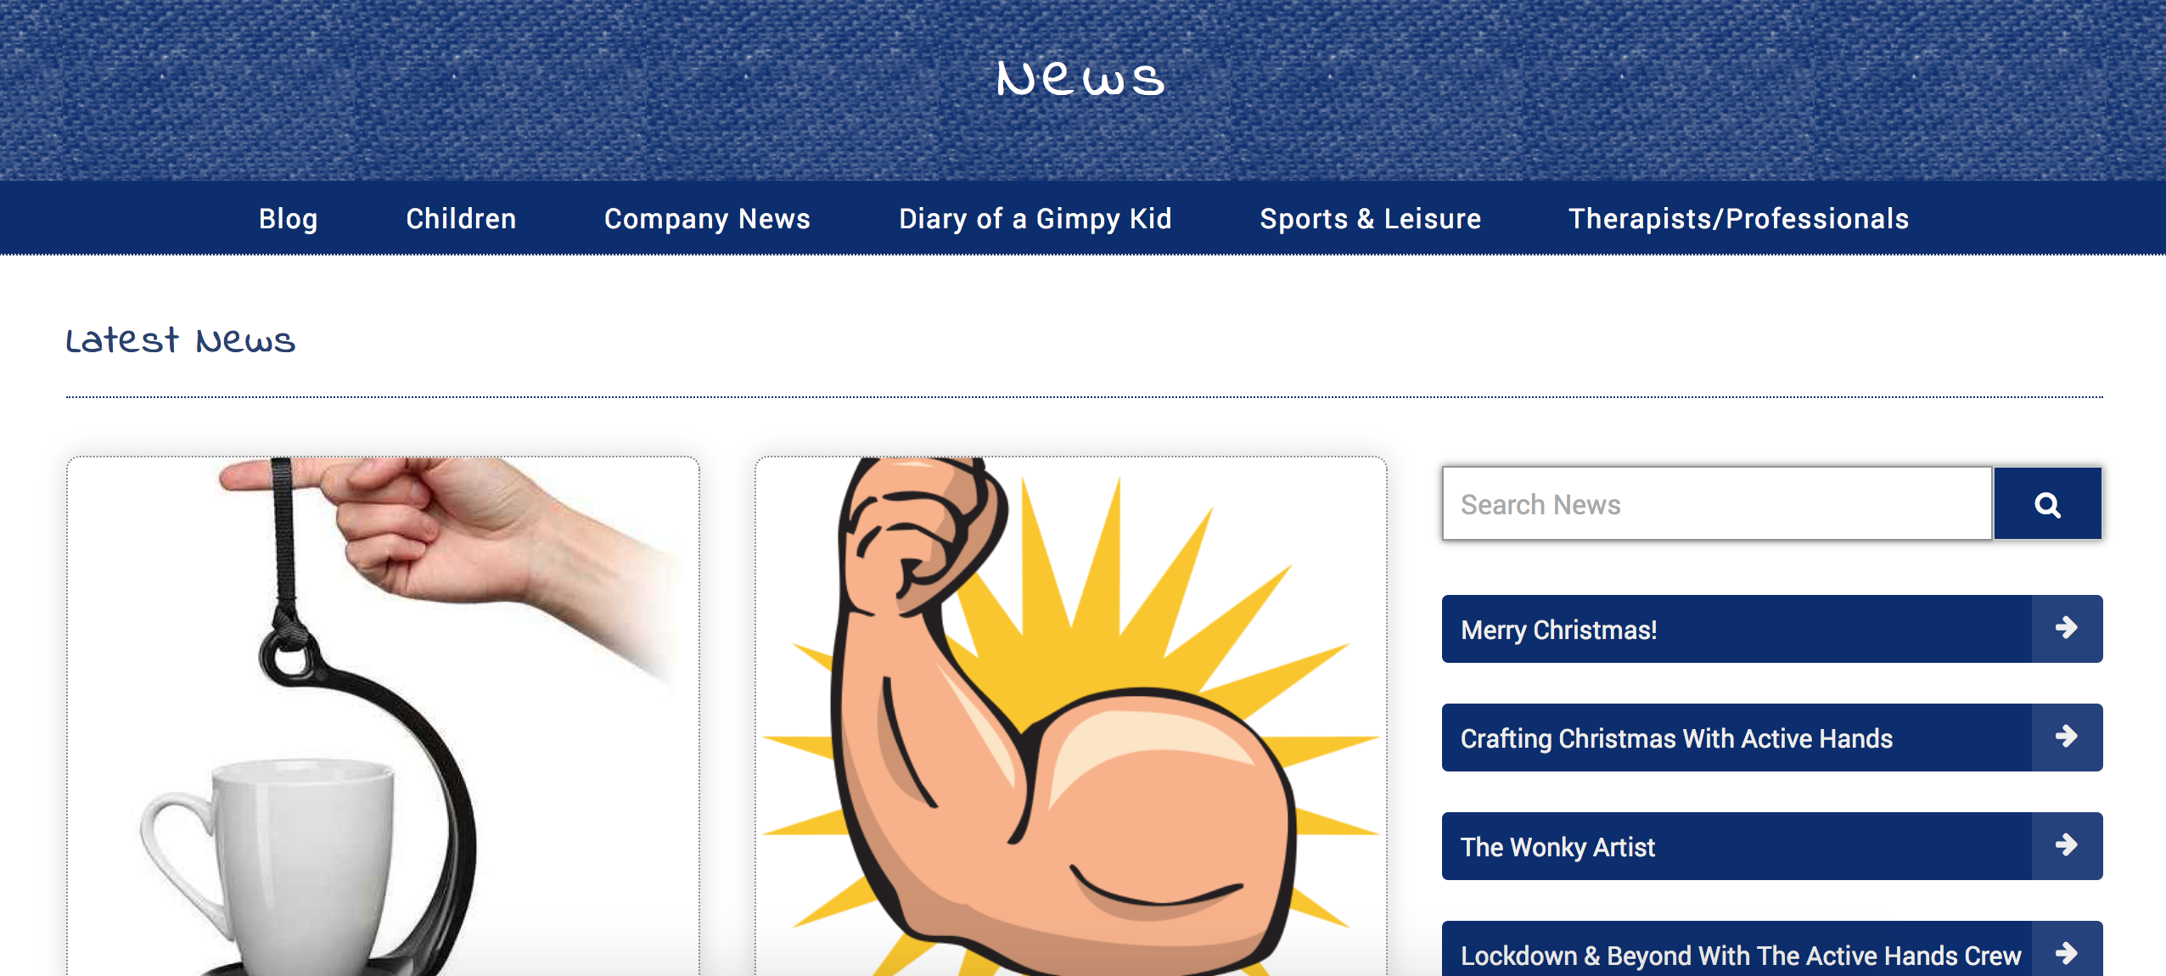Open Diary of a Gimpy Kid
The image size is (2166, 976).
point(1035,219)
